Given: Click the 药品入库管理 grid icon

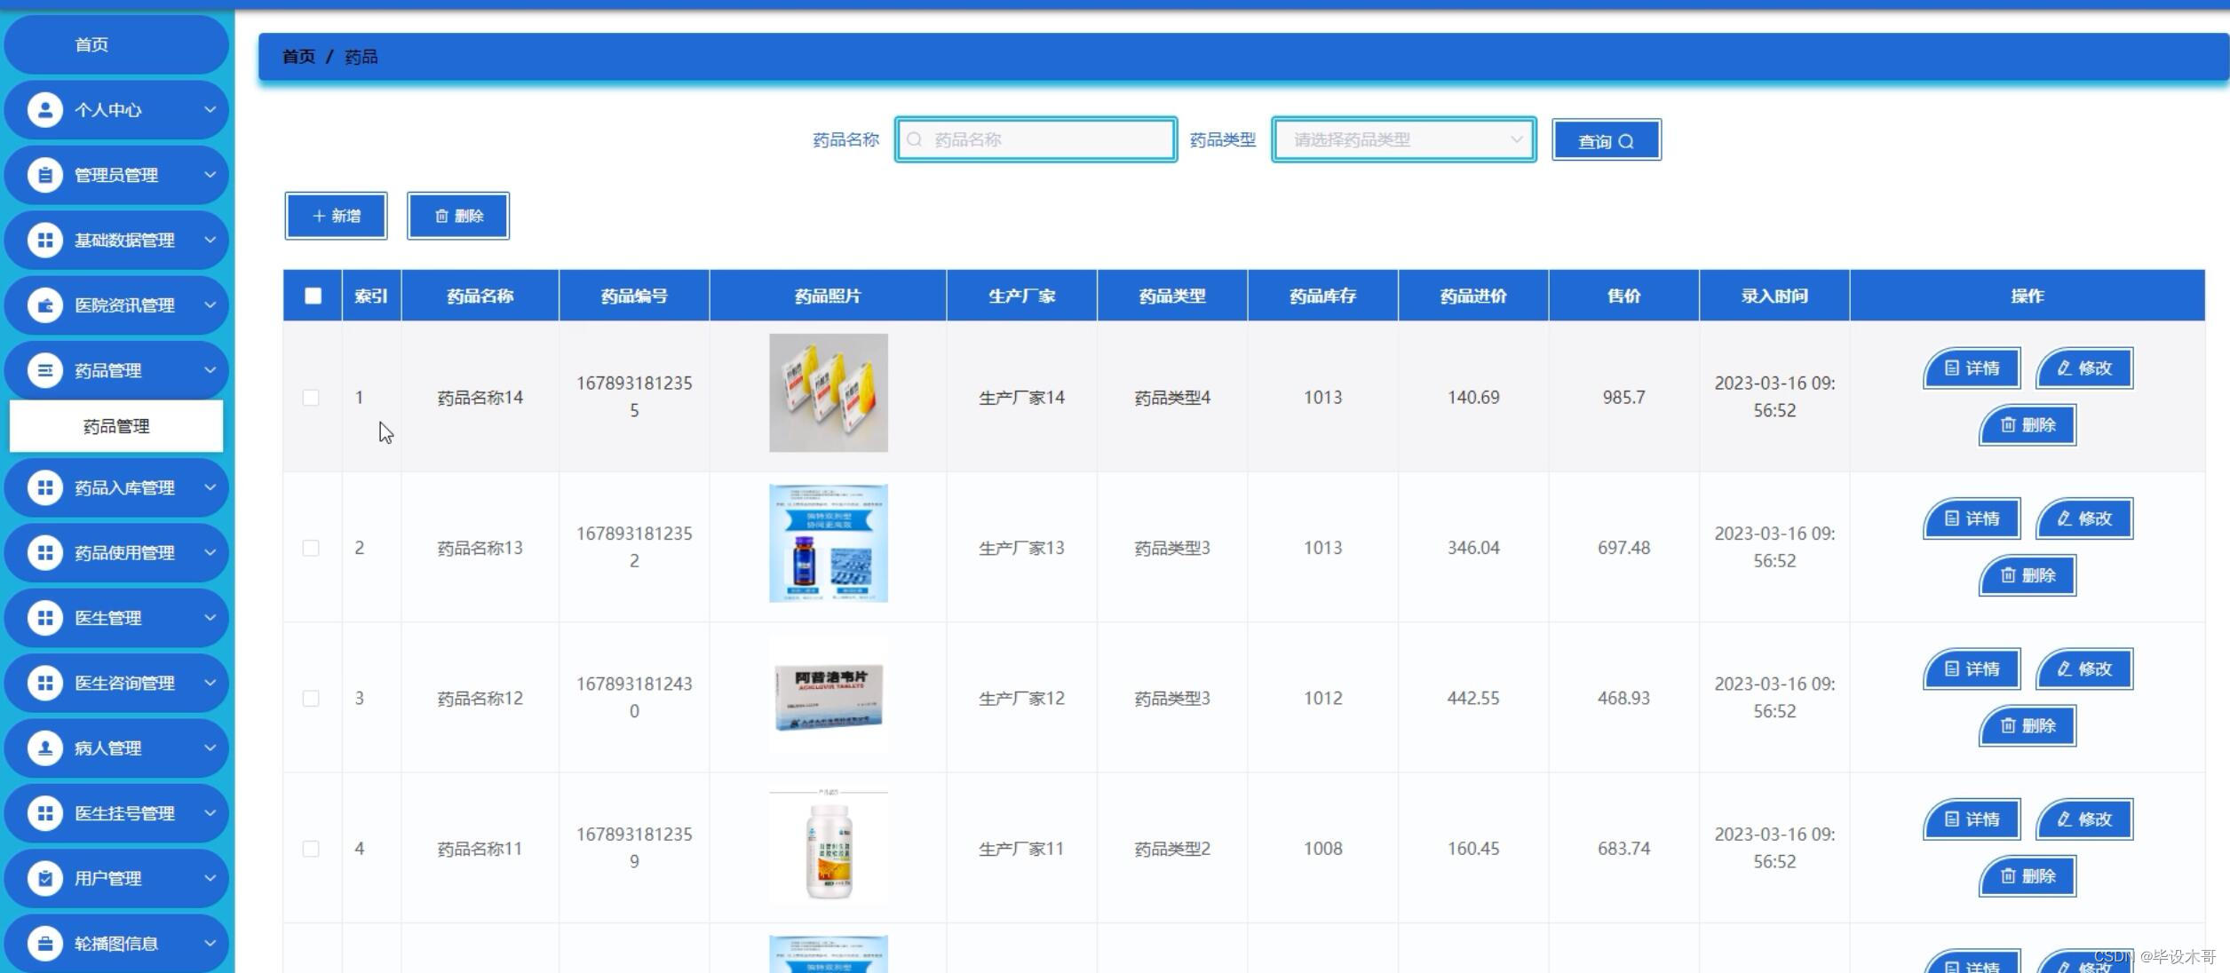Looking at the screenshot, I should 44,487.
